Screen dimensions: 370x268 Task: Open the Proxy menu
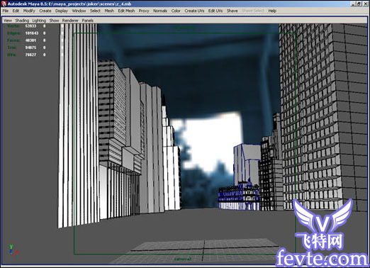(144, 11)
